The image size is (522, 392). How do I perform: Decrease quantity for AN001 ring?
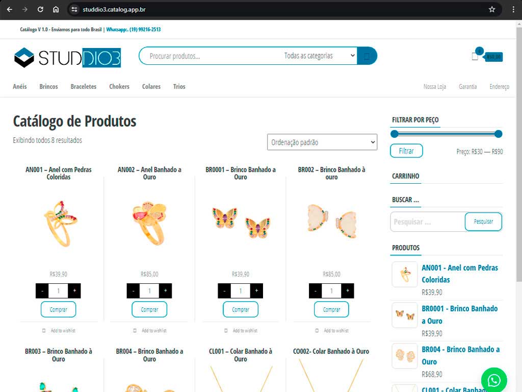[42, 290]
